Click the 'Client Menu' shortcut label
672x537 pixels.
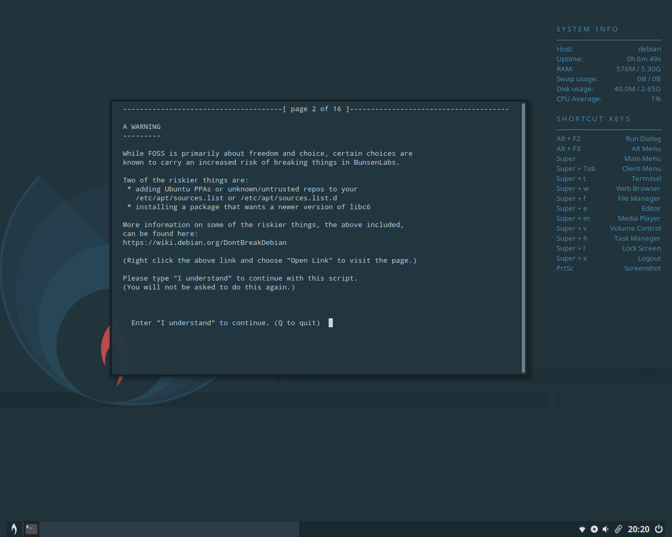(642, 168)
